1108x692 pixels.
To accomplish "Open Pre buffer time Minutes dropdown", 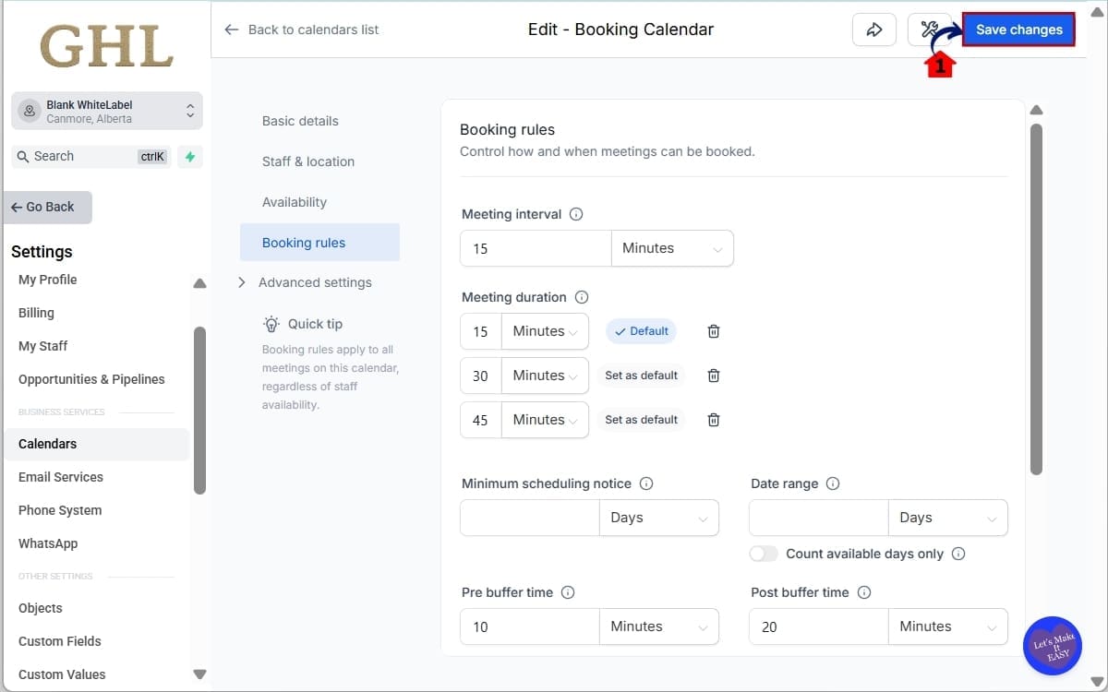I will (659, 626).
